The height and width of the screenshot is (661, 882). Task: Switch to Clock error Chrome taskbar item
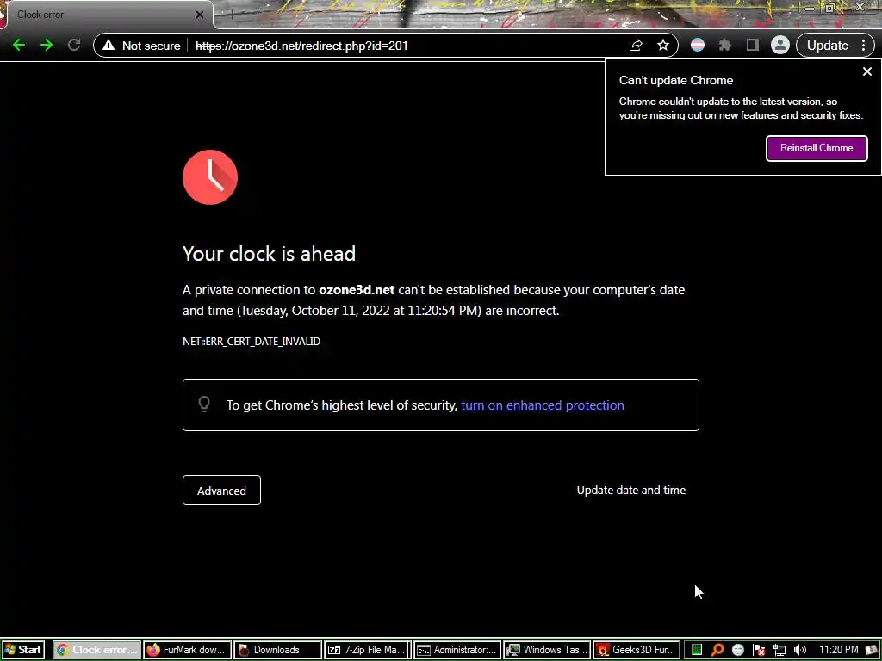pyautogui.click(x=96, y=650)
